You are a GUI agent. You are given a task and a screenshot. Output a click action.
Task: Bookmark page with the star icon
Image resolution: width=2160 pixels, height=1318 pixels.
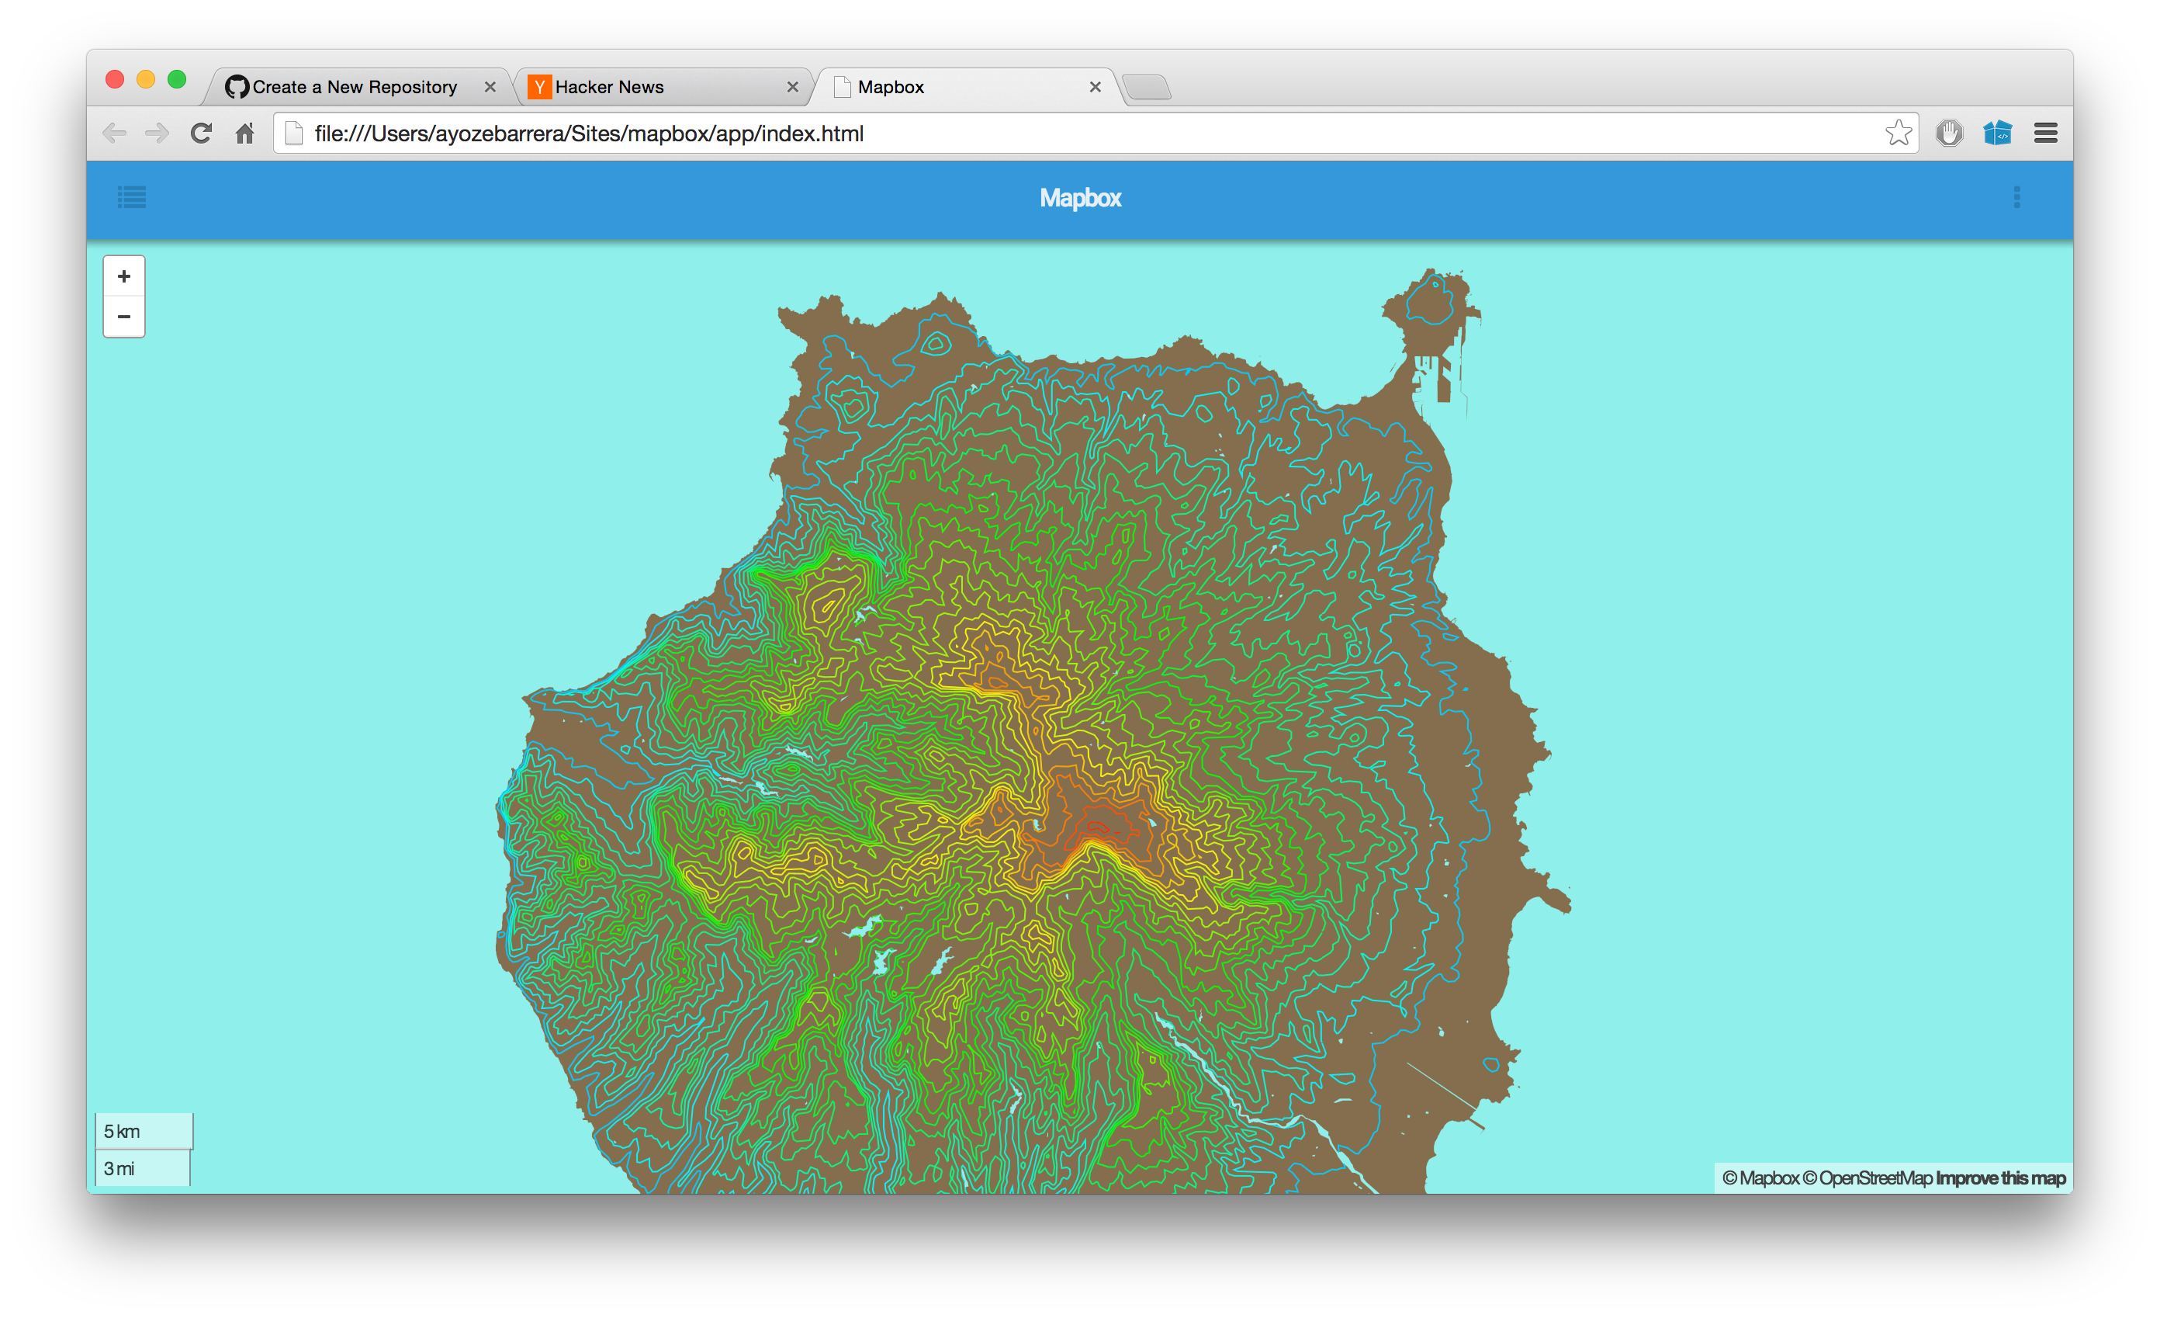pos(1898,134)
